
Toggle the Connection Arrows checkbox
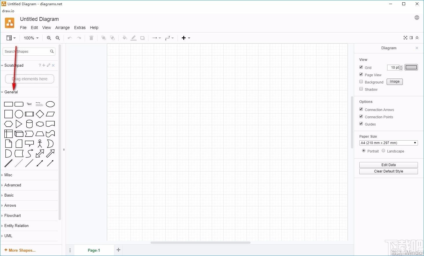361,109
